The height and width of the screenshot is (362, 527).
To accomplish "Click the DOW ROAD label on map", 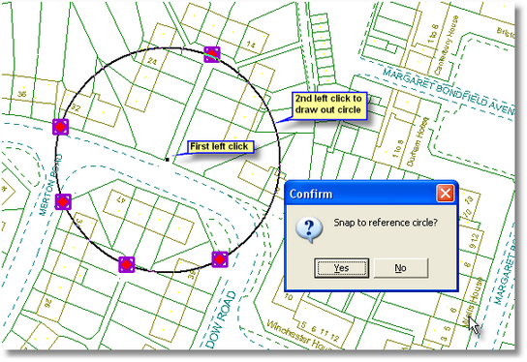I will 221,319.
